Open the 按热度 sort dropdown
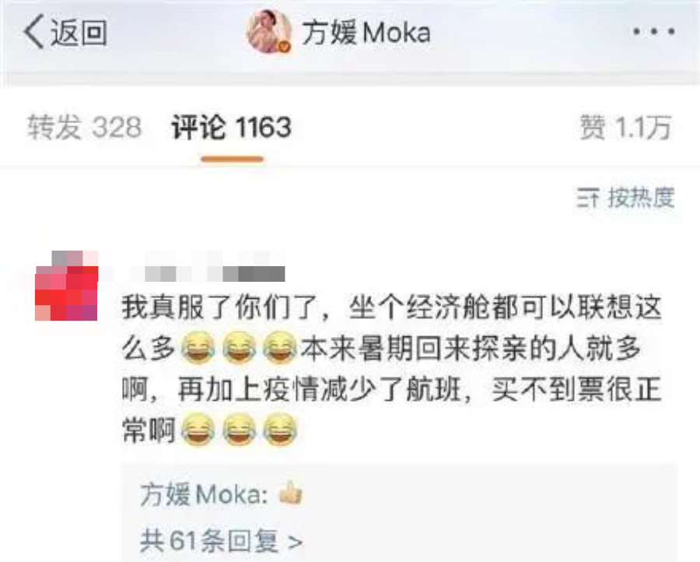 [x=625, y=198]
